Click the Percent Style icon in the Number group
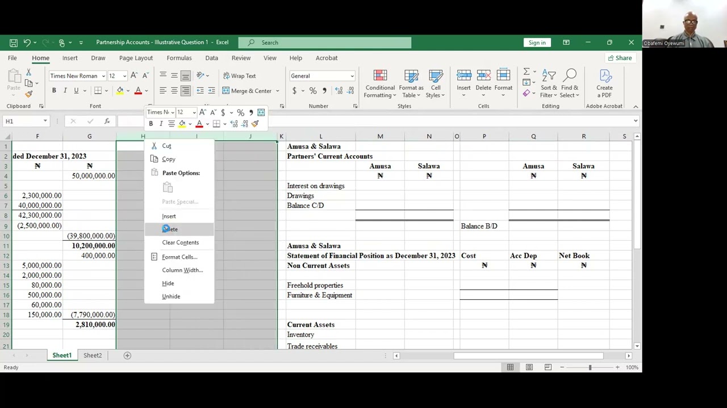The height and width of the screenshot is (408, 727). [x=313, y=91]
